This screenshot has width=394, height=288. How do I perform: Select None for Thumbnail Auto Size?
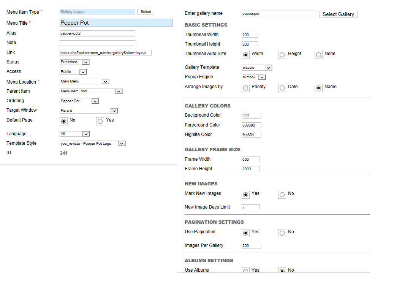click(318, 55)
